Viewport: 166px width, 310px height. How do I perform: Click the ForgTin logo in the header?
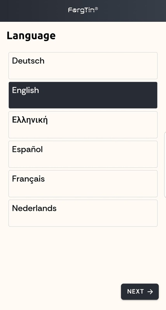pos(83,10)
